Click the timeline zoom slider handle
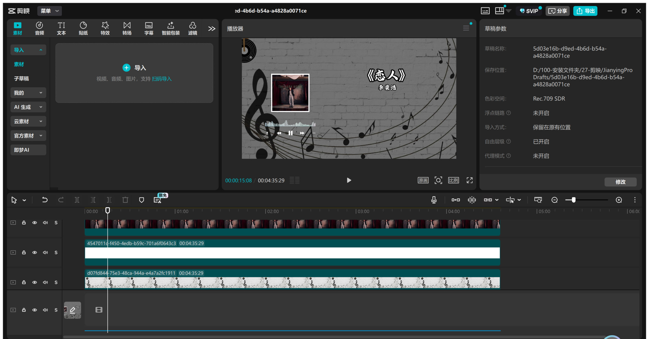 point(573,200)
